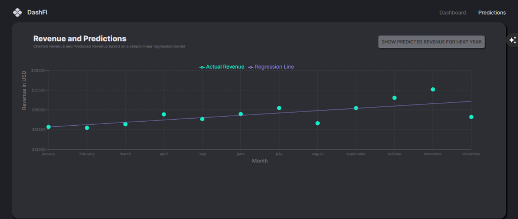Open the Dashboard page
Viewport: 518px width, 219px height.
(452, 13)
